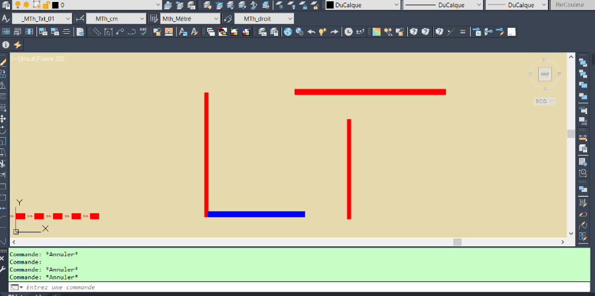Click the text style icon beside _MTh_Txt_01

pos(6,19)
